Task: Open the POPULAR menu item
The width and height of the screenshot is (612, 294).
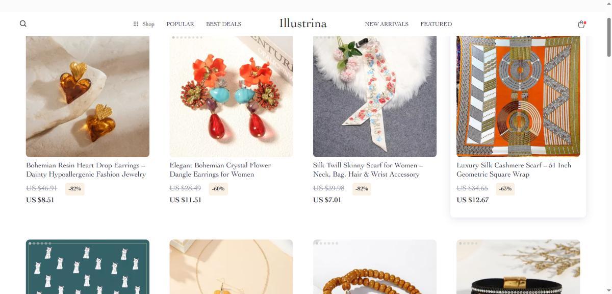Action: [x=180, y=24]
